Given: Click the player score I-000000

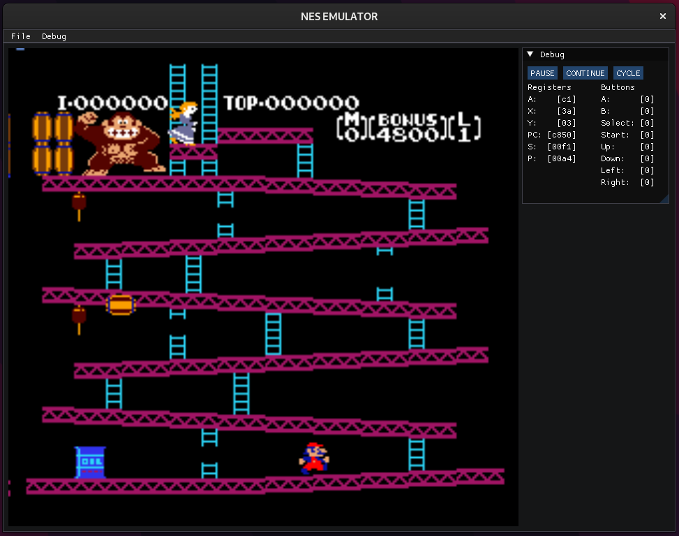Looking at the screenshot, I should pyautogui.click(x=112, y=103).
